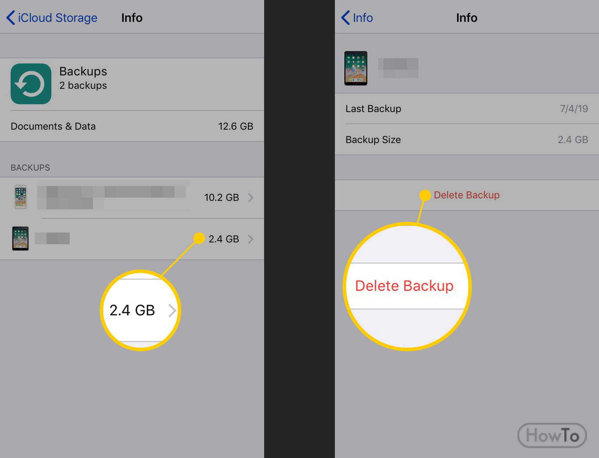The image size is (599, 458).
Task: Tap the back chevron next to iCloud Storage
Action: coord(11,18)
